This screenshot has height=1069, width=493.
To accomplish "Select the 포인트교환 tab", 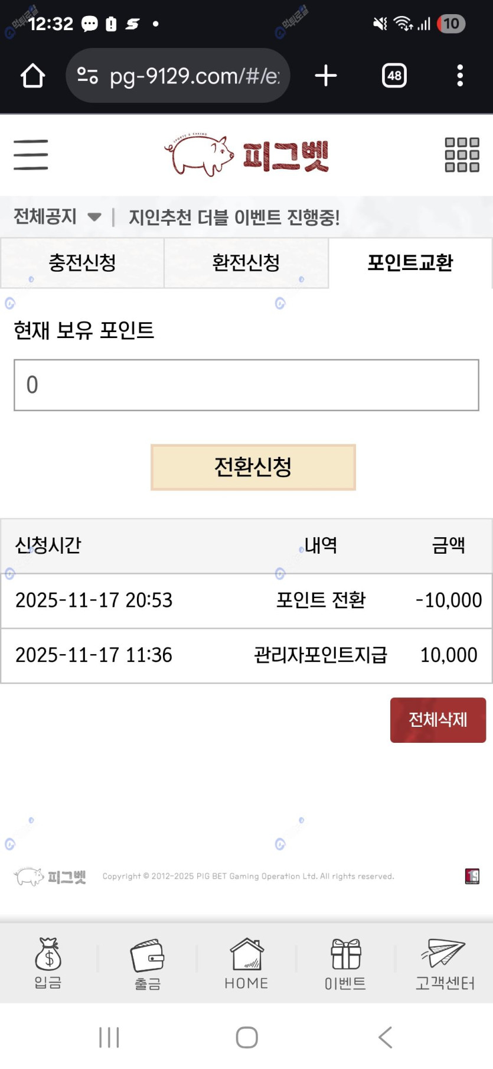I will [410, 263].
